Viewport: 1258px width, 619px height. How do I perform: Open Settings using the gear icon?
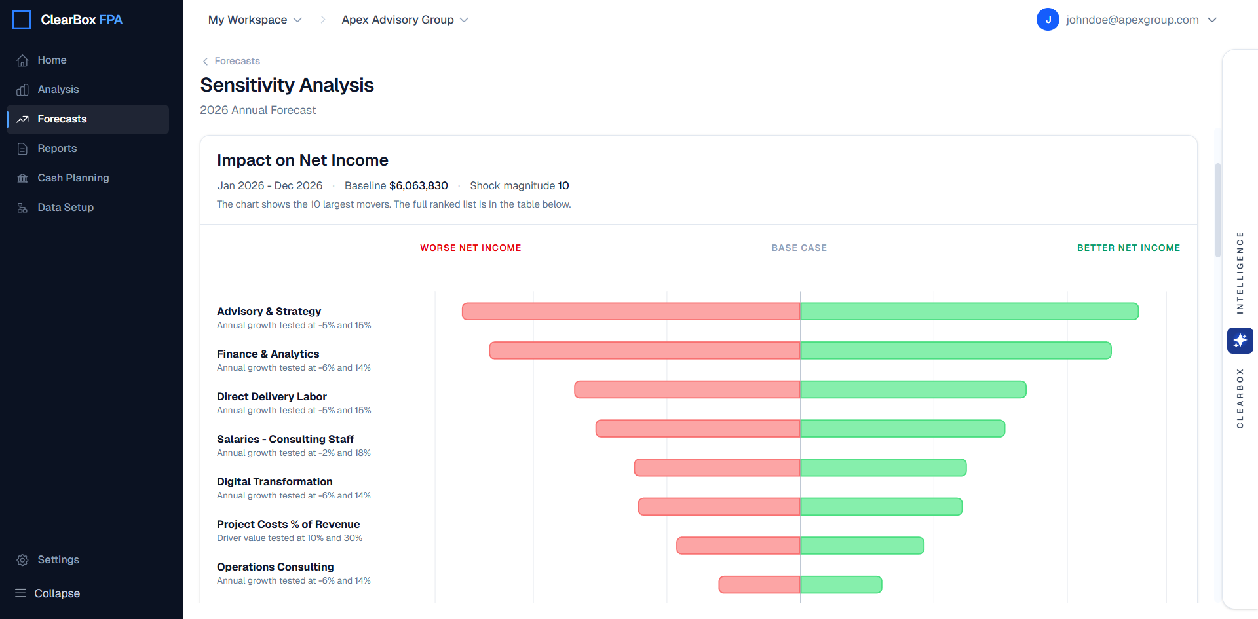pyautogui.click(x=22, y=559)
